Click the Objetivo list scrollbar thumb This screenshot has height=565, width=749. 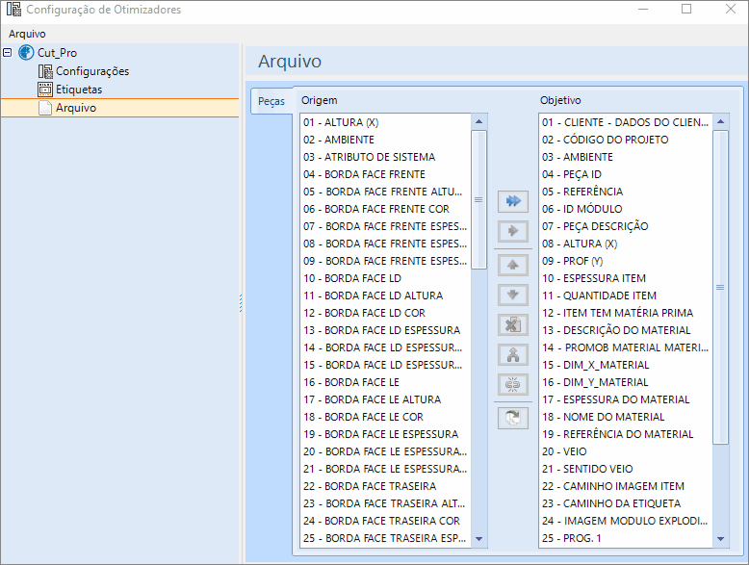tap(720, 287)
